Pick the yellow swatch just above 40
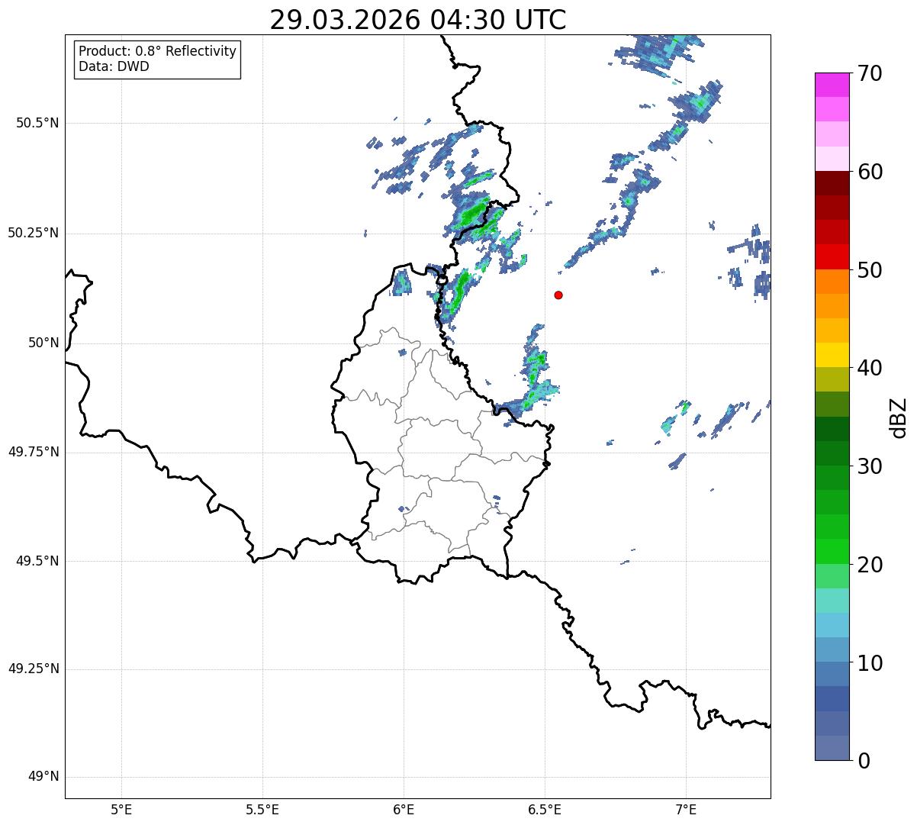 point(832,355)
